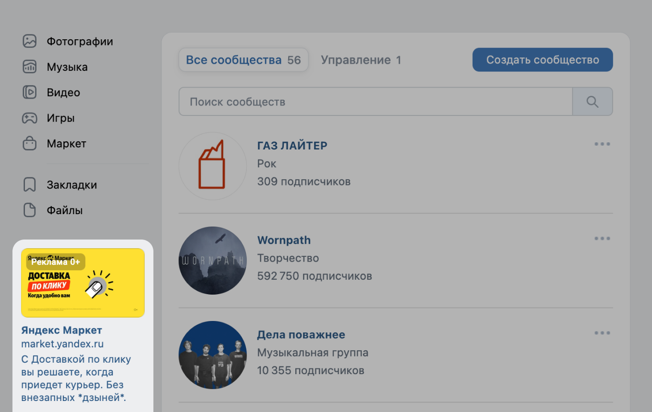Click the Files document icon
The width and height of the screenshot is (652, 412).
tap(30, 210)
